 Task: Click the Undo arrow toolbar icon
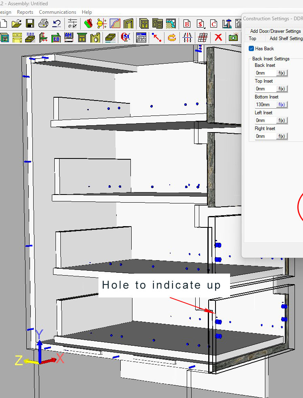pyautogui.click(x=57, y=24)
